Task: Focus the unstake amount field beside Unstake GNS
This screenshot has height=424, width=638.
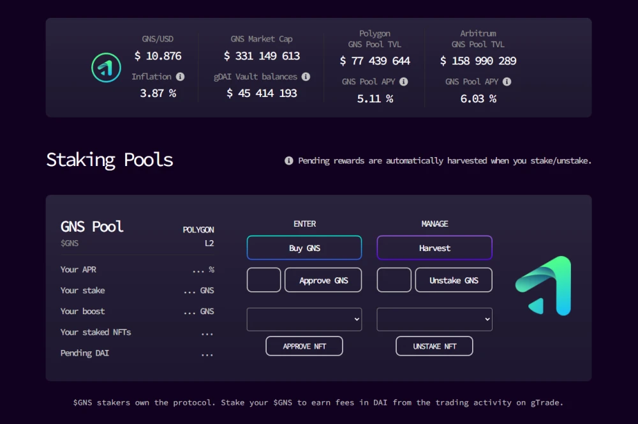Action: (394, 280)
